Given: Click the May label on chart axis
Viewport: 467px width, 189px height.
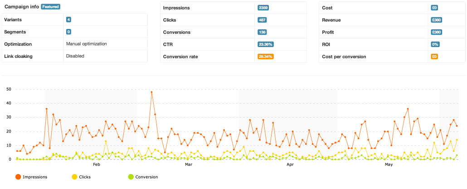Looking at the screenshot, I should point(388,165).
